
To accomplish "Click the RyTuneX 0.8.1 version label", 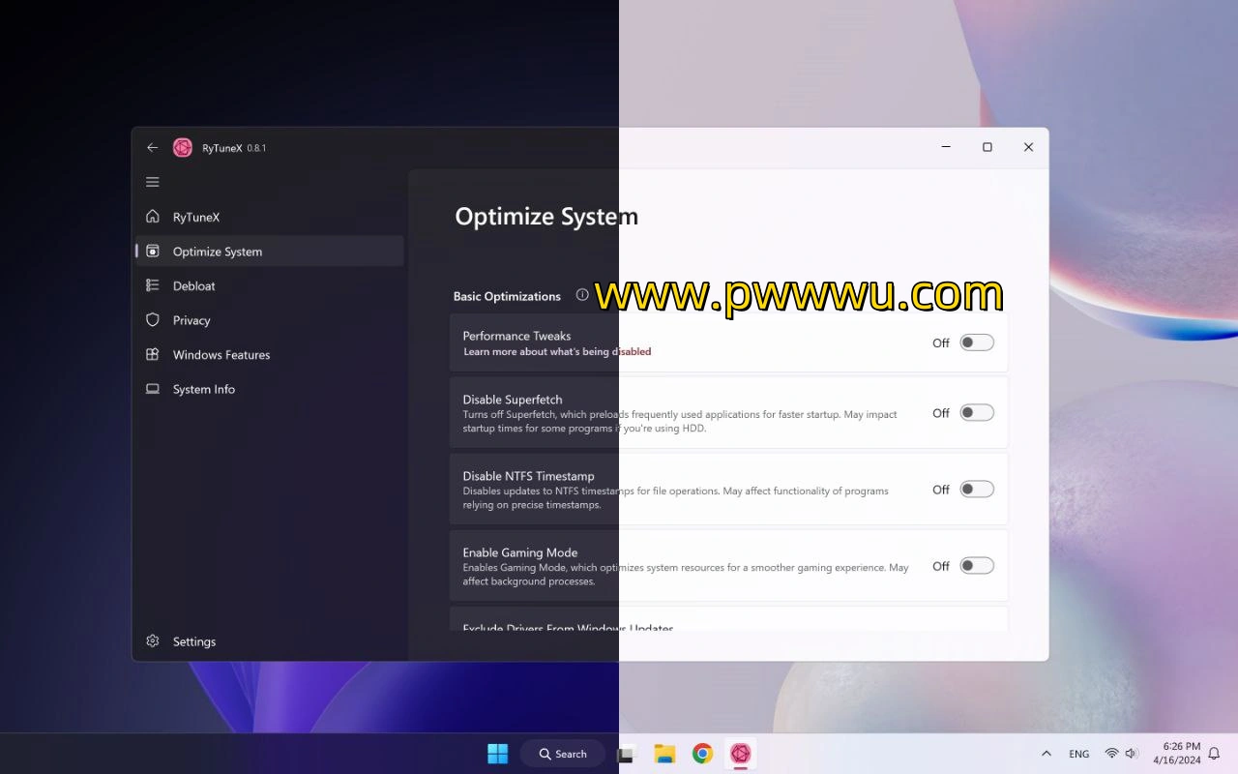I will [234, 148].
